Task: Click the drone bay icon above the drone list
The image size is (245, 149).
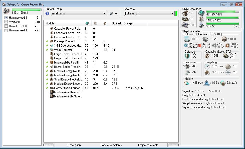Action: 6,11
